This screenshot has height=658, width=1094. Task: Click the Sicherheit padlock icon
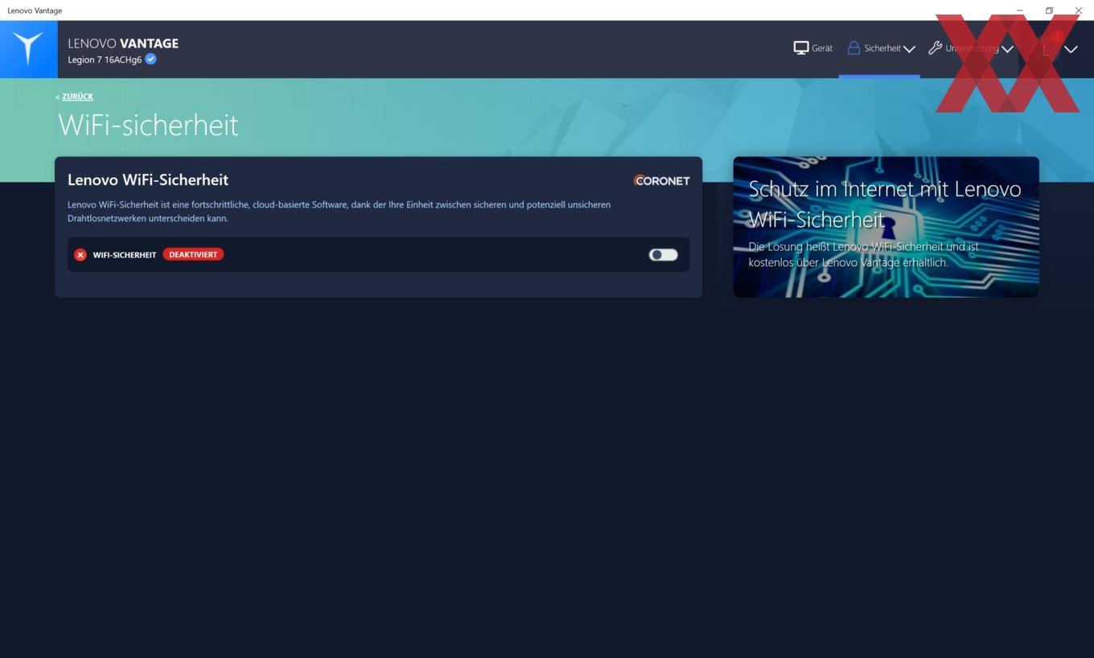click(x=853, y=48)
